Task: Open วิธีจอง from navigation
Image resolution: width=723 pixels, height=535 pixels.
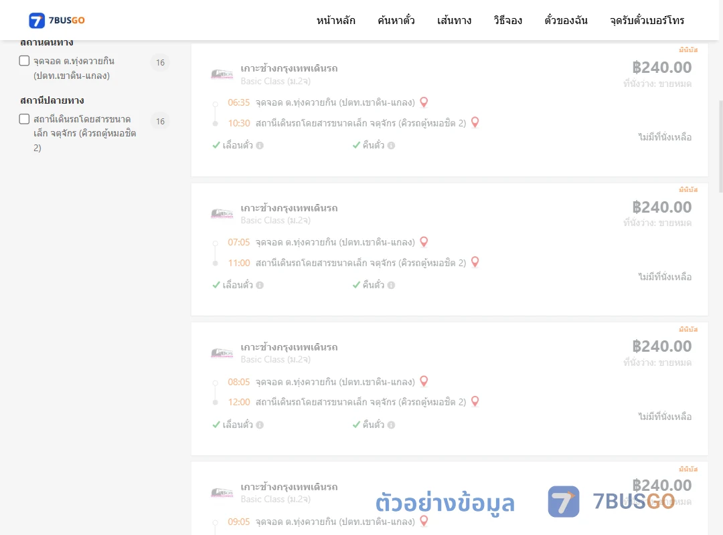Action: (507, 20)
